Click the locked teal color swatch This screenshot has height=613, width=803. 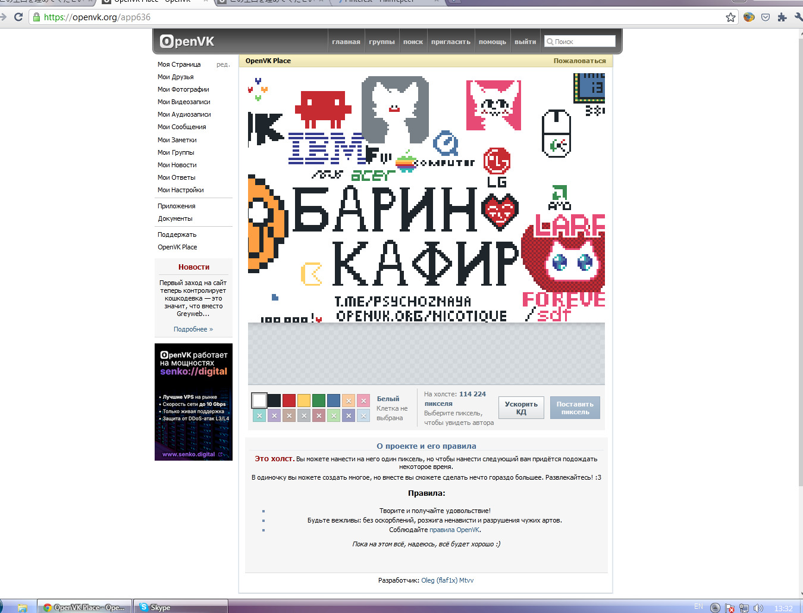(x=259, y=415)
